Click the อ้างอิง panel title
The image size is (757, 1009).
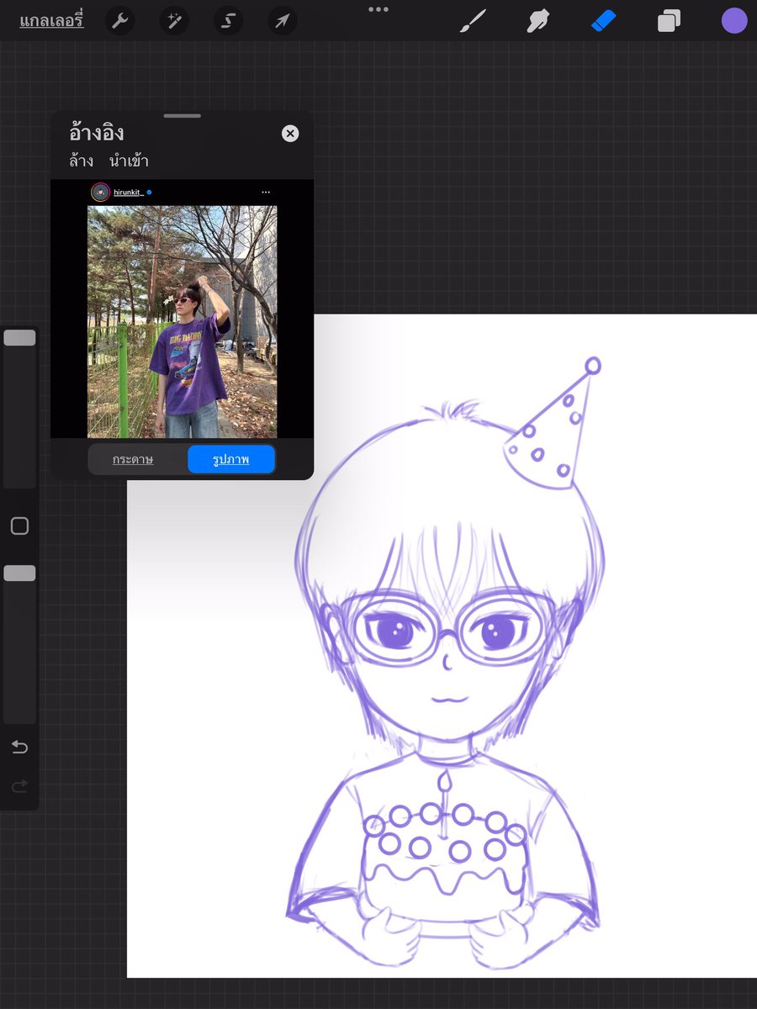pos(97,133)
